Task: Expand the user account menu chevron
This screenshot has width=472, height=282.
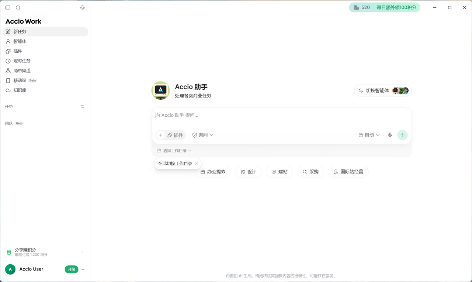Action: [83, 269]
